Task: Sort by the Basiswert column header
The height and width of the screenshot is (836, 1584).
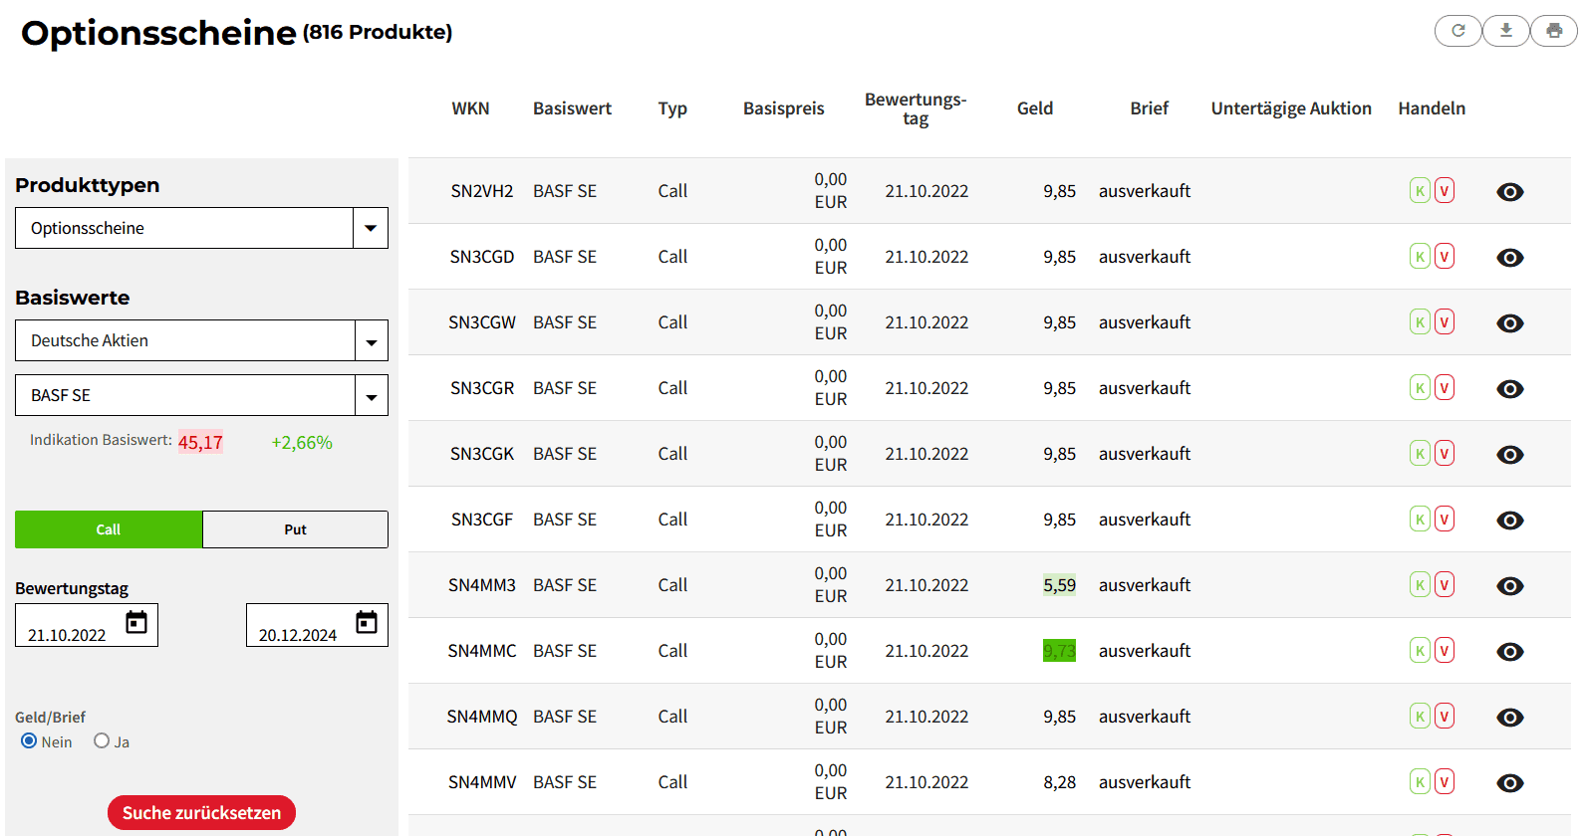Action: click(572, 108)
